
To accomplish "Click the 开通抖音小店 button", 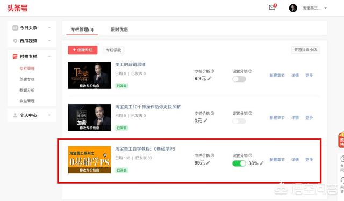I will coord(305,50).
